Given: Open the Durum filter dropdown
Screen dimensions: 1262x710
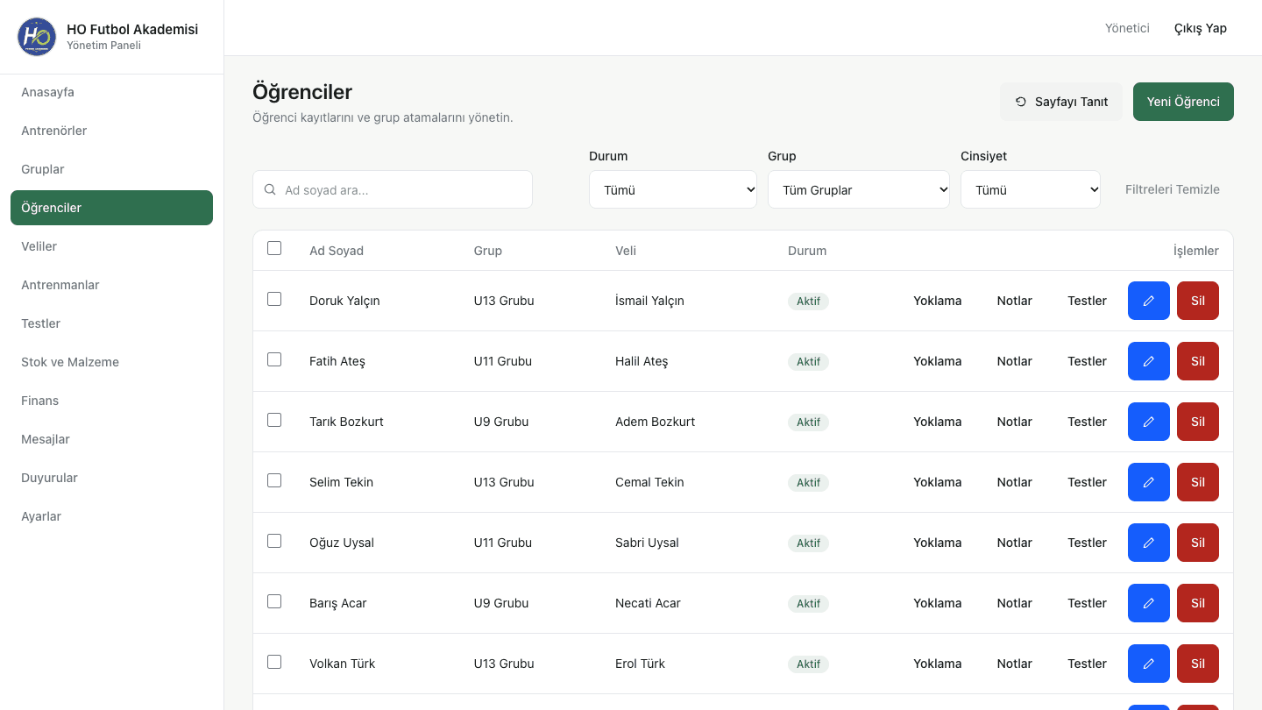Looking at the screenshot, I should tap(673, 189).
